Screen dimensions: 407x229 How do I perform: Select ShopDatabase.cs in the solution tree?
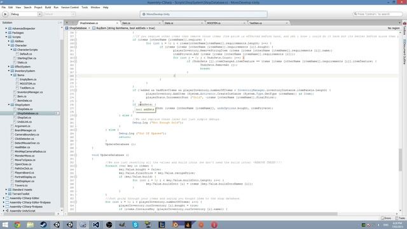click(27, 113)
